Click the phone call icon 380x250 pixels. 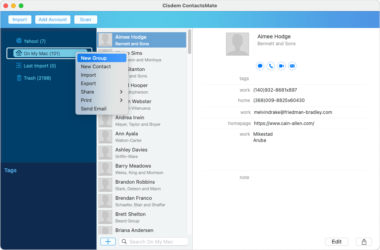click(x=271, y=66)
